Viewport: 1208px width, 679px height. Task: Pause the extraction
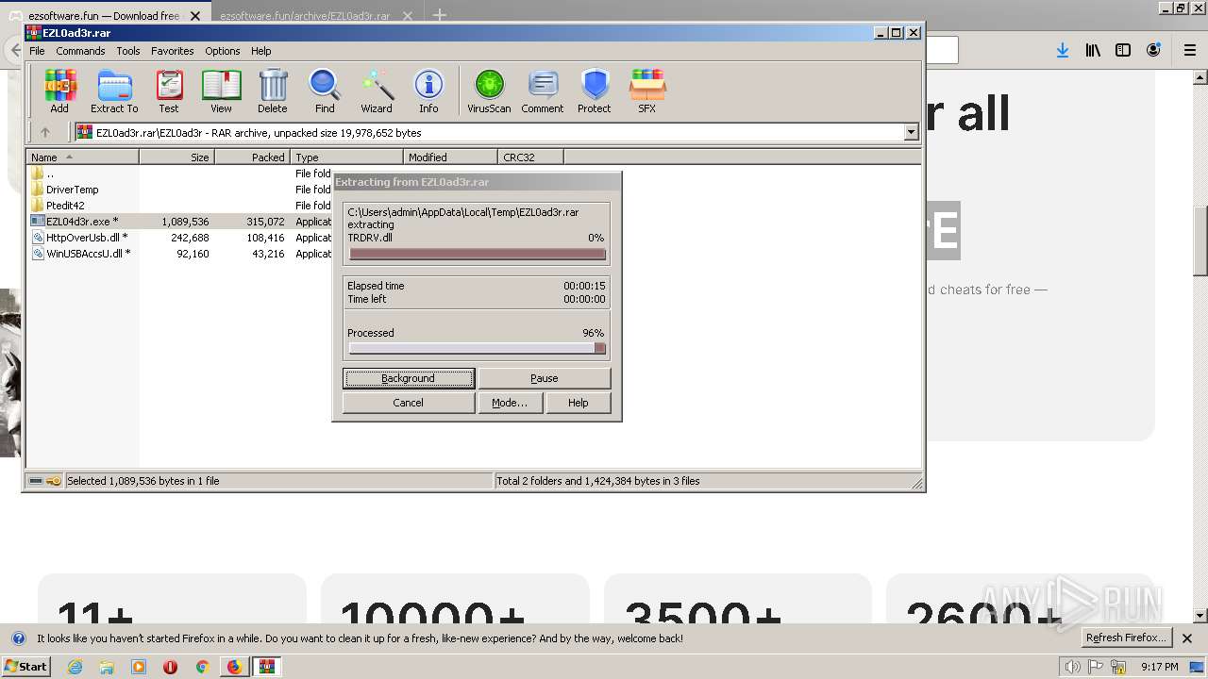click(545, 378)
